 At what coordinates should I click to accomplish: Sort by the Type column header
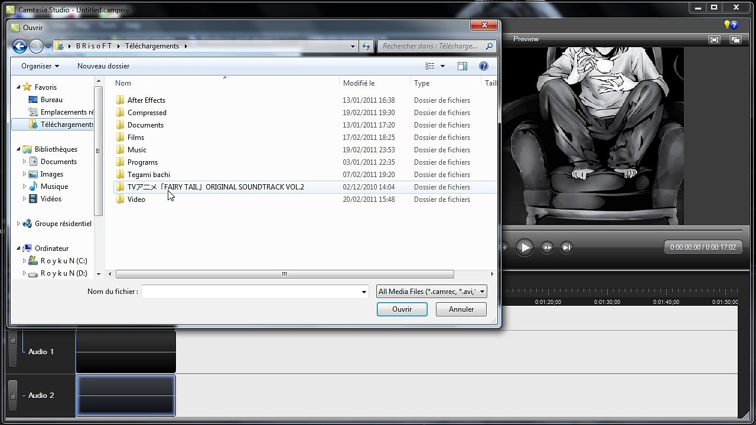[x=445, y=83]
